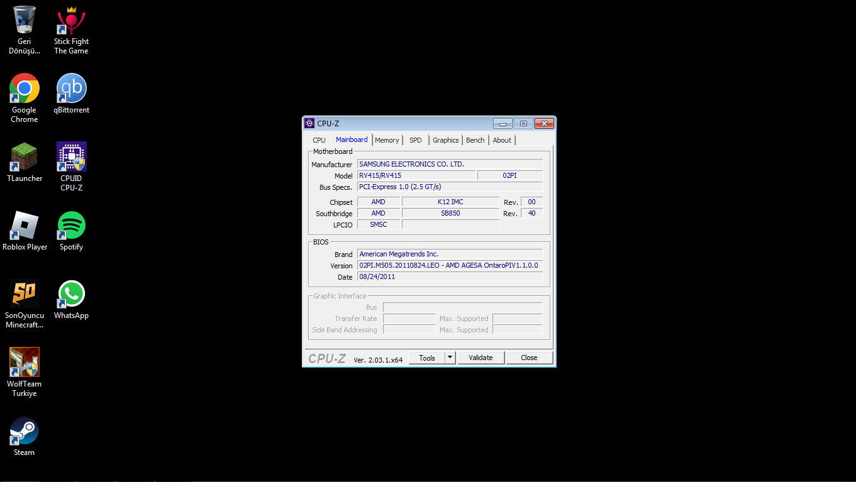Open the WhatsApp desktop shortcut

[71, 299]
